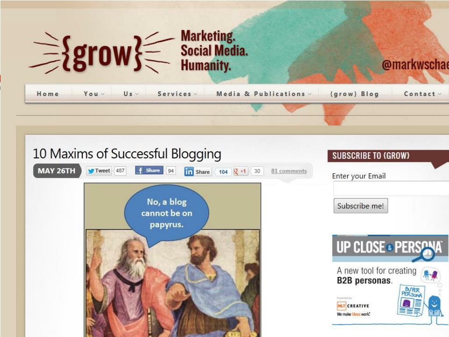Viewport: 449px width, 337px height.
Task: Click the {grow} logo in header
Action: [x=102, y=53]
